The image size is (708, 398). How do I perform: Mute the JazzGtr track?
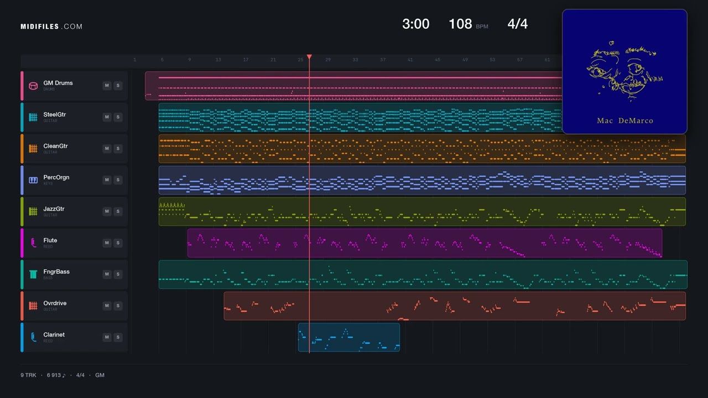coord(107,212)
